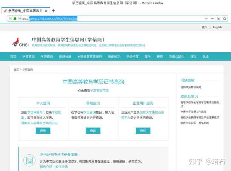Click the green secure lock icon
This screenshot has width=231, height=171.
(x=15, y=18)
